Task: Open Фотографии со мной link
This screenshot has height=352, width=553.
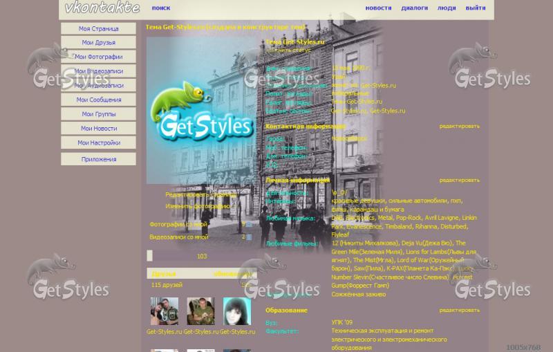Action: coord(178,224)
